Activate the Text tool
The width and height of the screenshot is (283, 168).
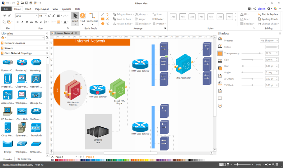(x=82, y=17)
